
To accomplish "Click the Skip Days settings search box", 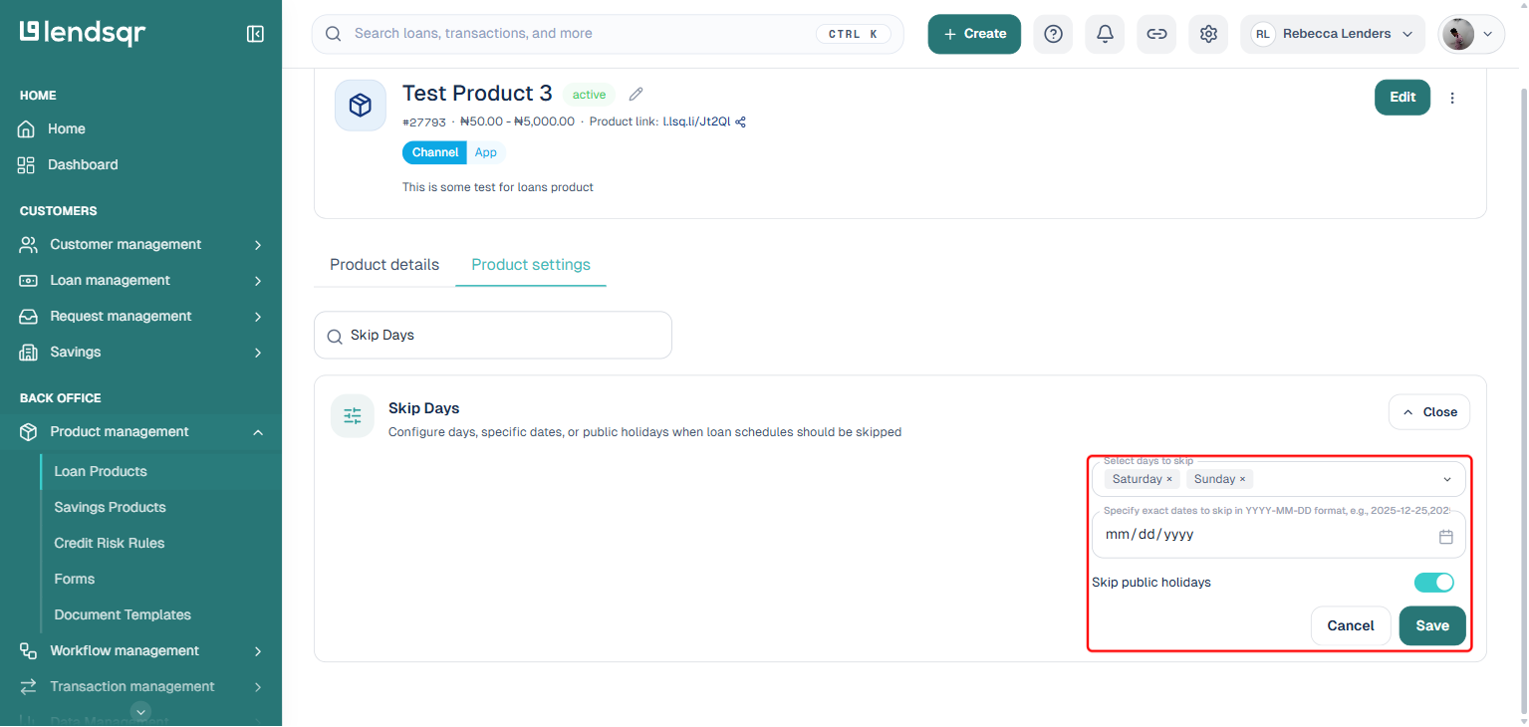I will (493, 336).
